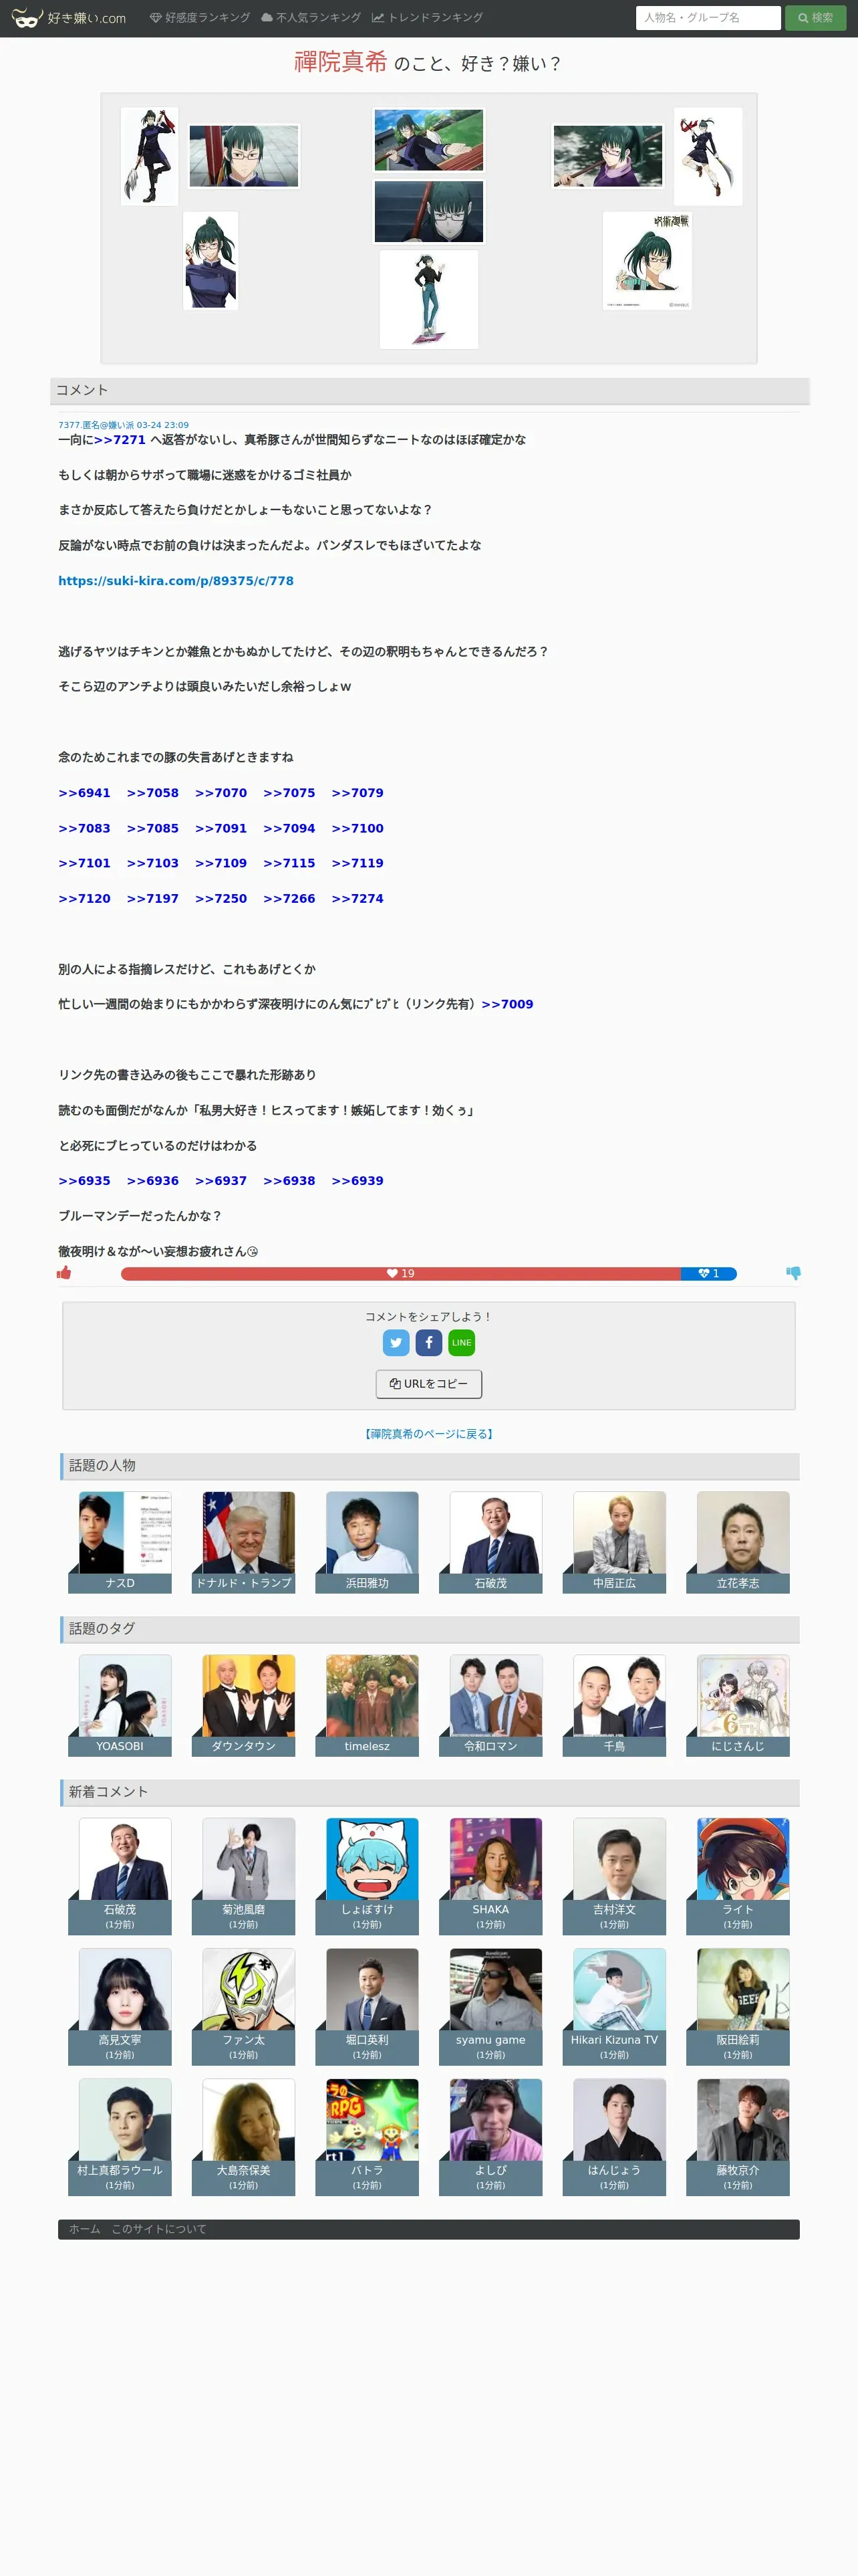Follow 禪院真希のページに戻る link
The image size is (858, 2576).
click(x=428, y=1434)
